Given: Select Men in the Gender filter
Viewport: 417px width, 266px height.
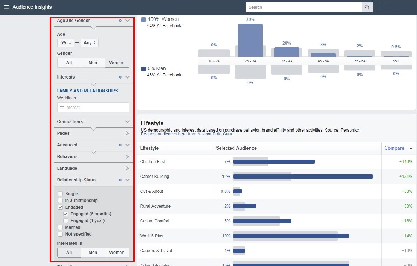Looking at the screenshot, I should click(x=93, y=62).
